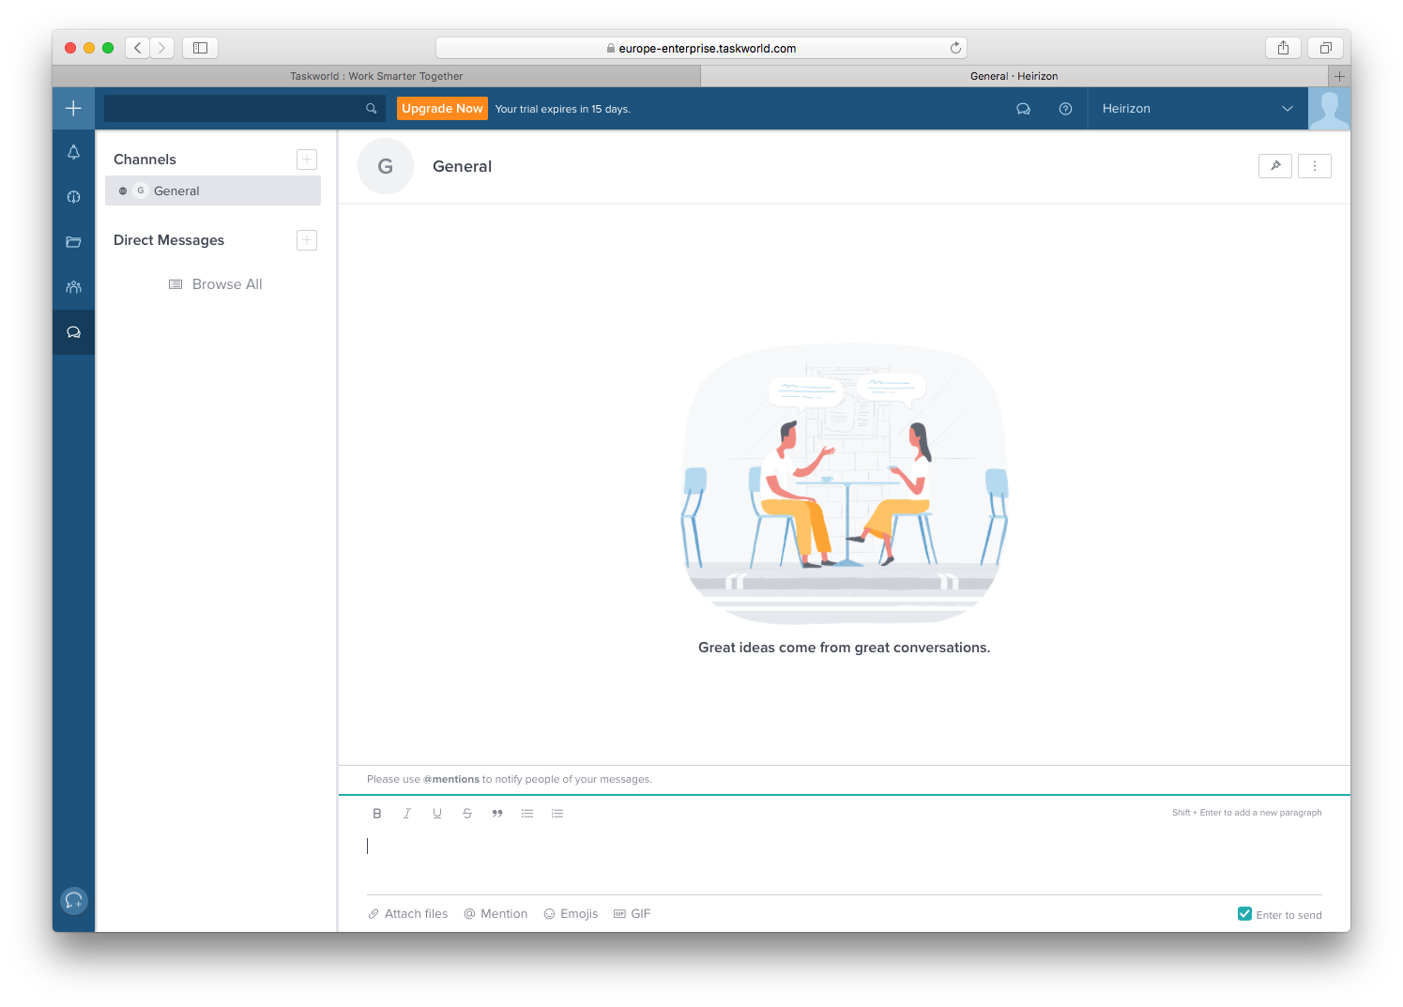Click Safari forward button

pos(162,48)
